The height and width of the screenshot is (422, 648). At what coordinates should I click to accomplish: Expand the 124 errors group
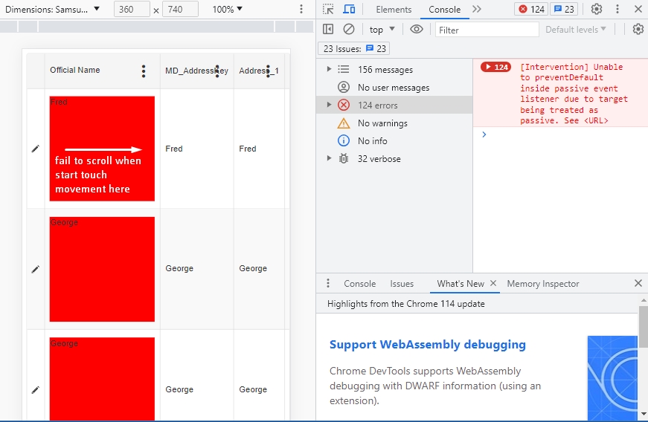[330, 105]
